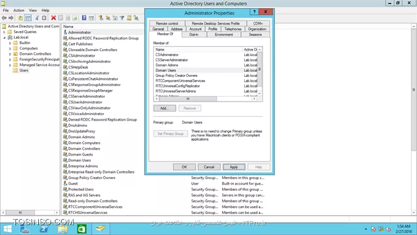Click the Windows Start button

7,229
